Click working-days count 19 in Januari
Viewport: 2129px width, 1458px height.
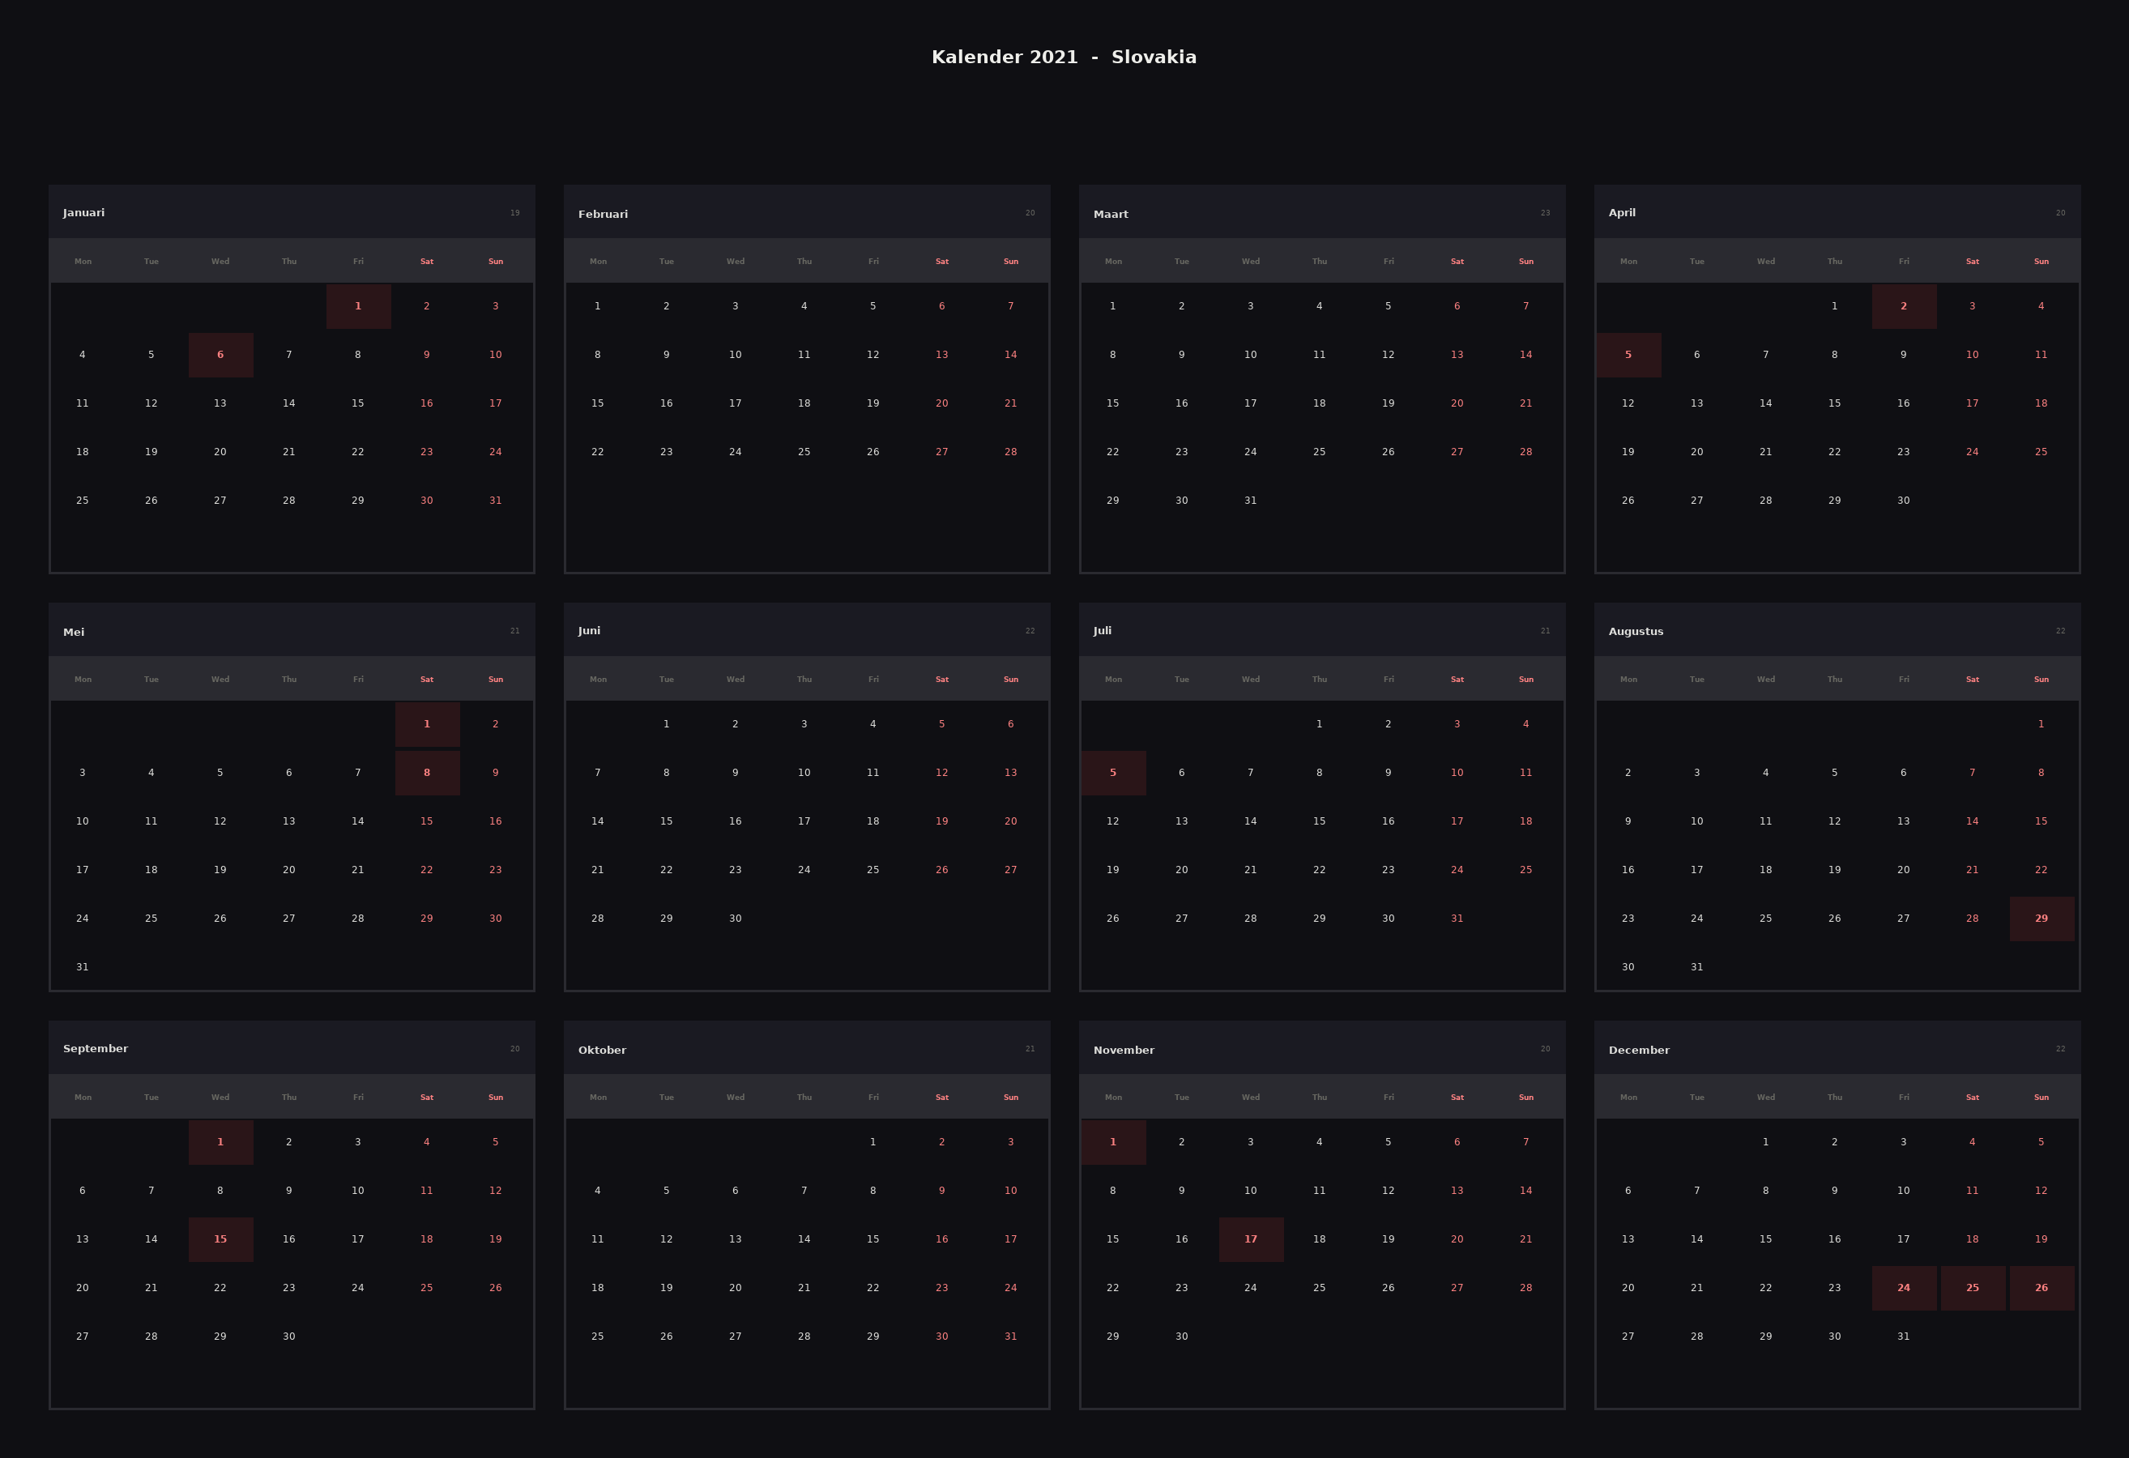pyautogui.click(x=515, y=213)
